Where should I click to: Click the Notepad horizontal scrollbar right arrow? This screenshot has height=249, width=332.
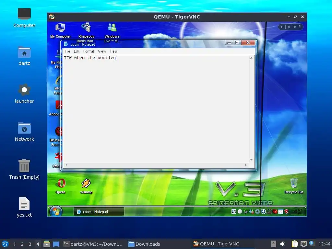pyautogui.click(x=246, y=165)
